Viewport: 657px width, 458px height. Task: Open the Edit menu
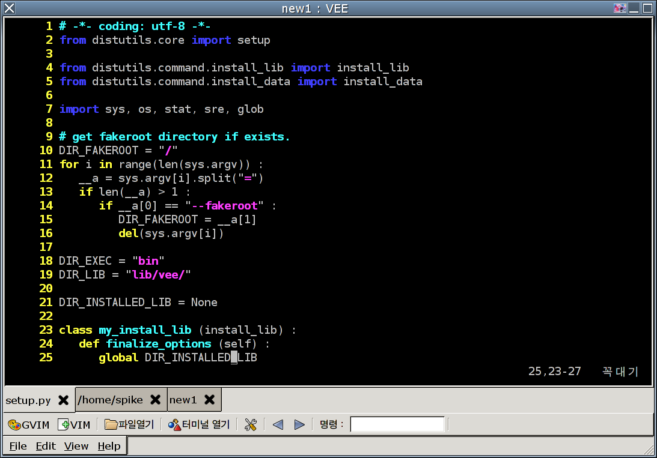point(46,446)
